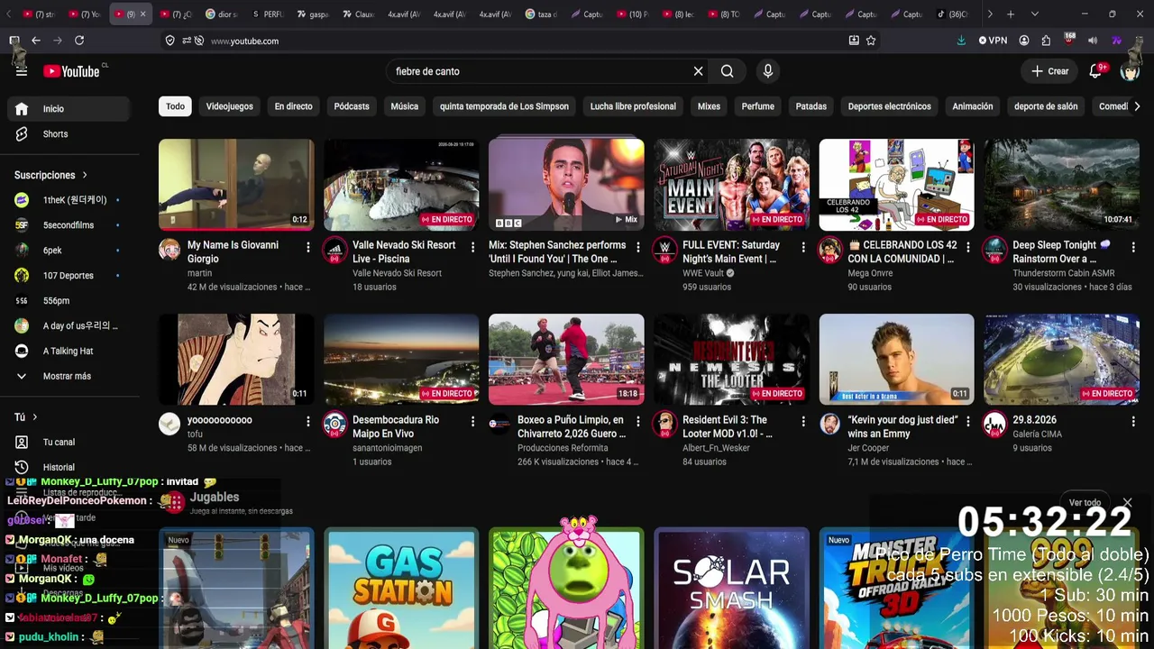Click the Crear button
This screenshot has height=649, width=1154.
click(x=1050, y=71)
